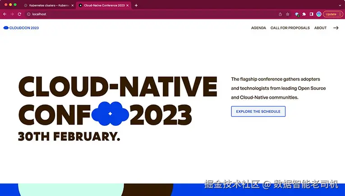345x196 pixels.
Task: Click the site info icon in address bar
Action: tap(28, 14)
